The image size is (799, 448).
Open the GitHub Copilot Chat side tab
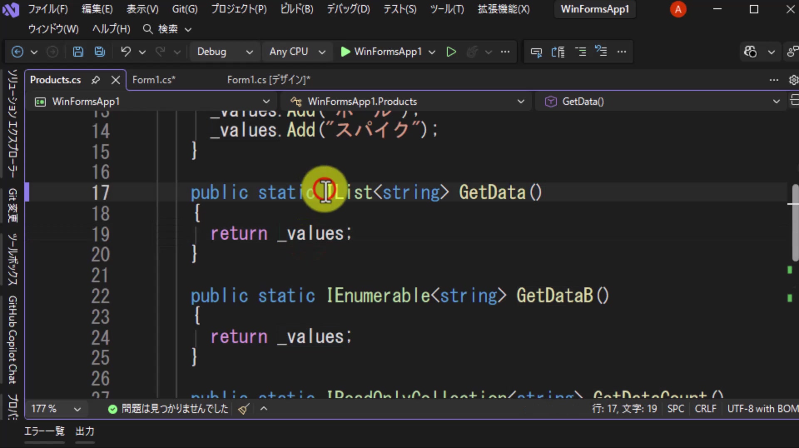click(13, 340)
